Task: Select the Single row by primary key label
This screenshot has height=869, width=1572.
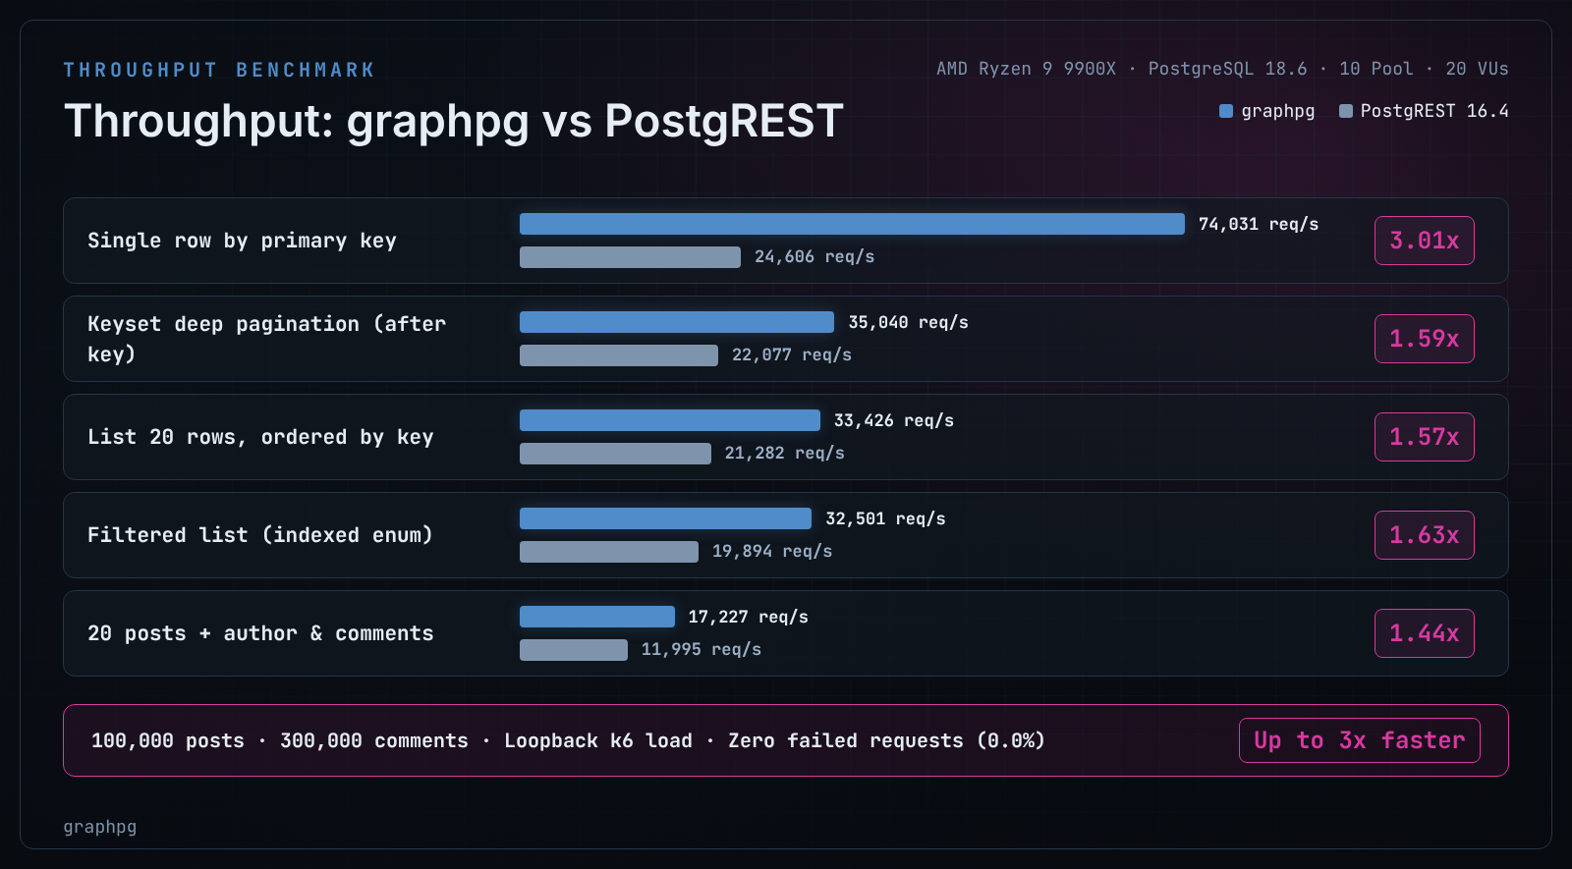Action: pos(242,241)
